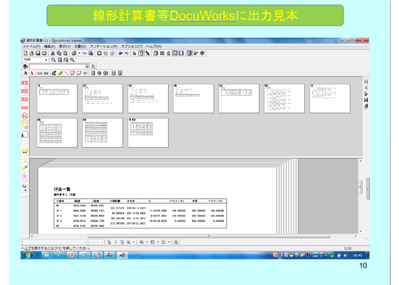This screenshot has width=399, height=285.
Task: Select the hand scroll tool
Action: pos(141,53)
